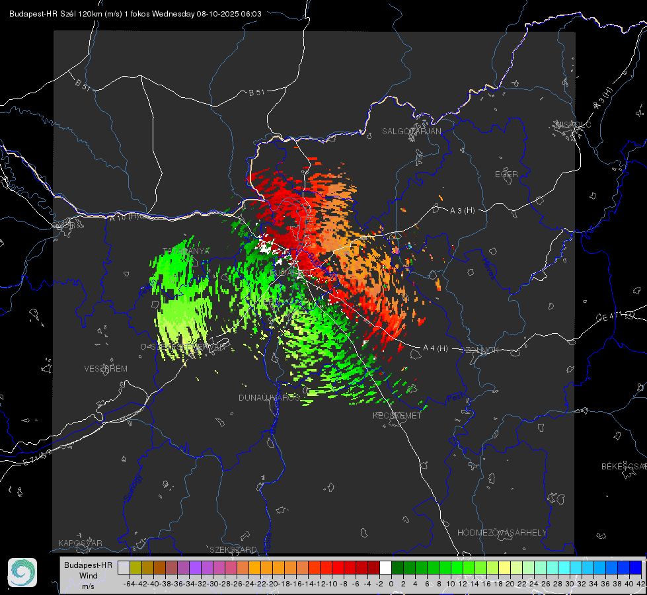
Task: Select the light gray swatch left of -64
Action: pos(124,567)
